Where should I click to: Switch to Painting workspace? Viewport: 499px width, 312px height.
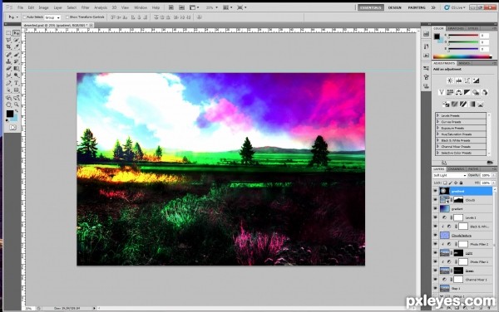(417, 7)
